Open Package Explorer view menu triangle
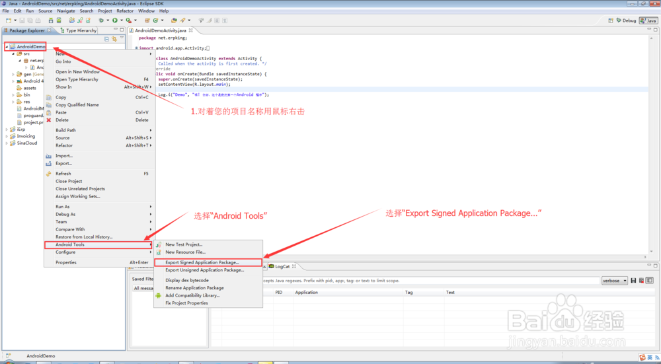Image resolution: width=661 pixels, height=364 pixels. pos(122,38)
